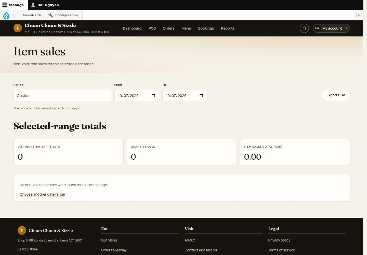
Task: Click the From date input field
Action: (137, 95)
